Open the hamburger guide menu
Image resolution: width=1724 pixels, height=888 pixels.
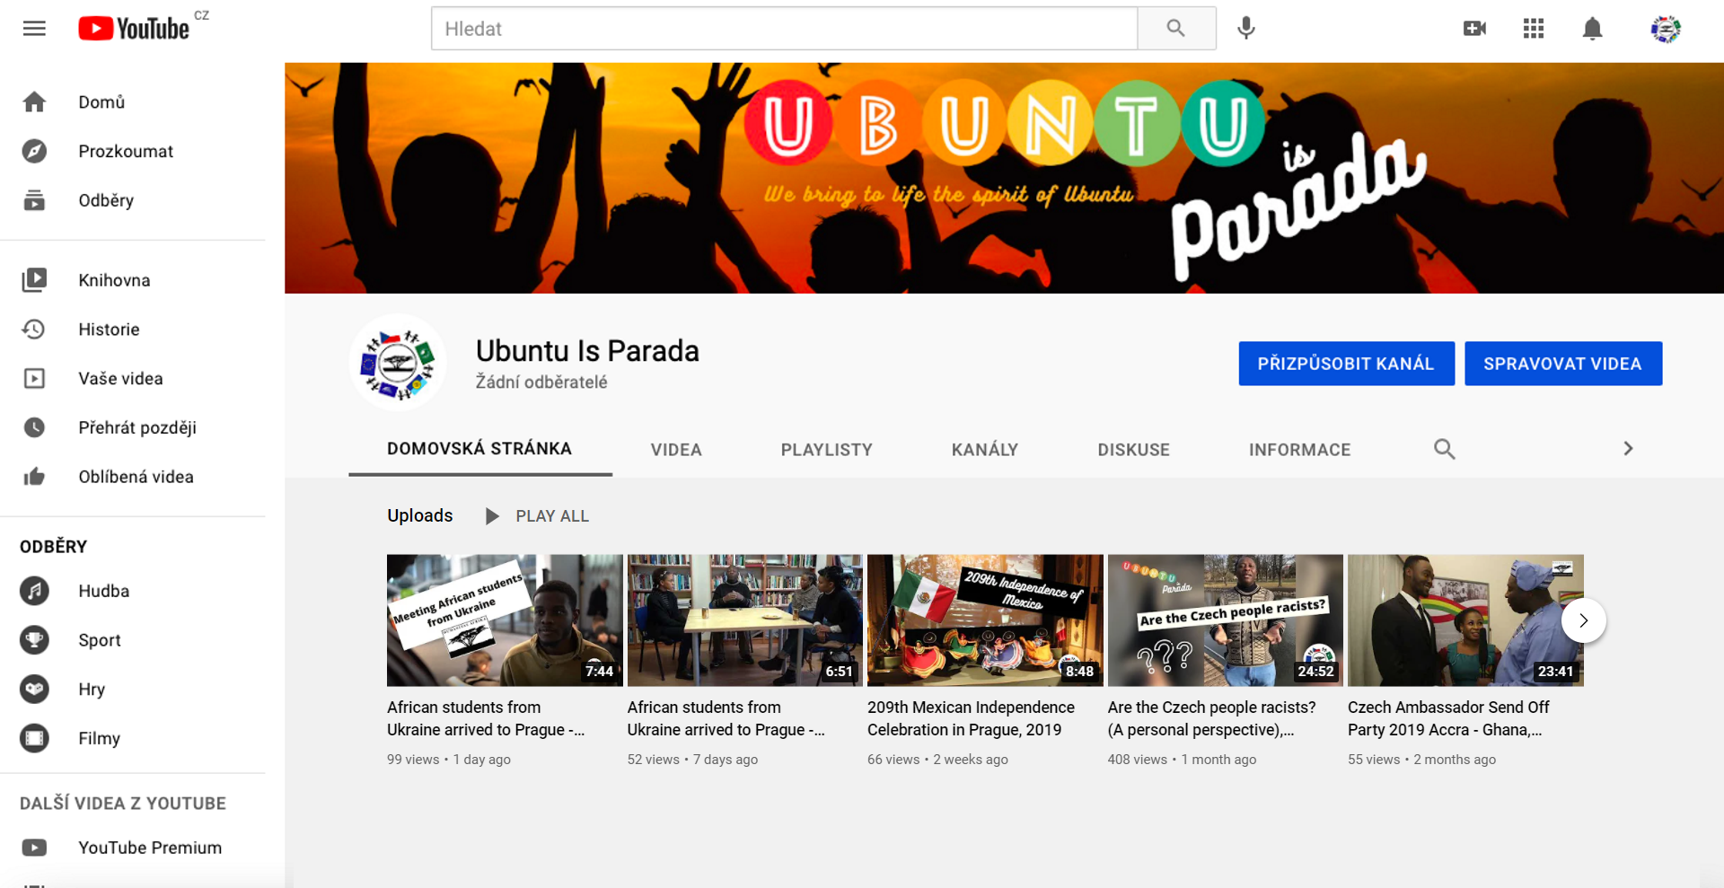tap(34, 29)
